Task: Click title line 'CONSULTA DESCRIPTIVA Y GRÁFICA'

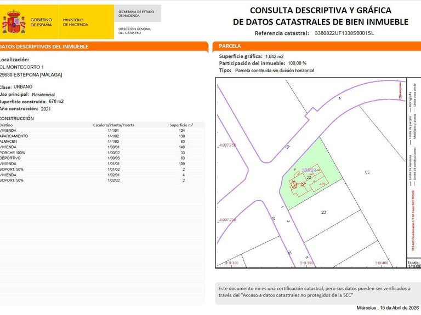Action: pos(320,10)
